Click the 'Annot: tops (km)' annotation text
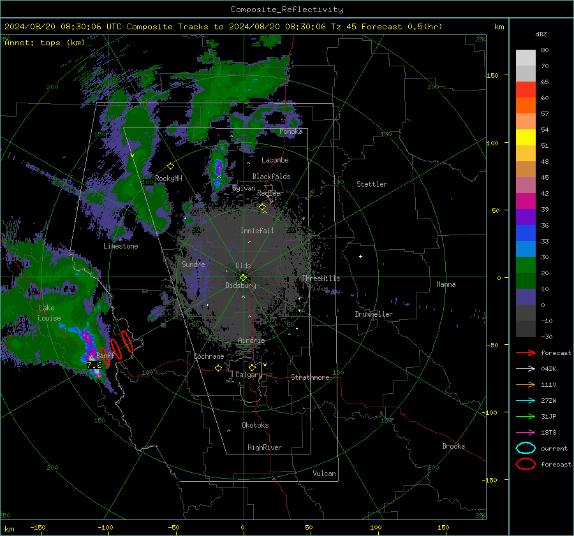 45,43
